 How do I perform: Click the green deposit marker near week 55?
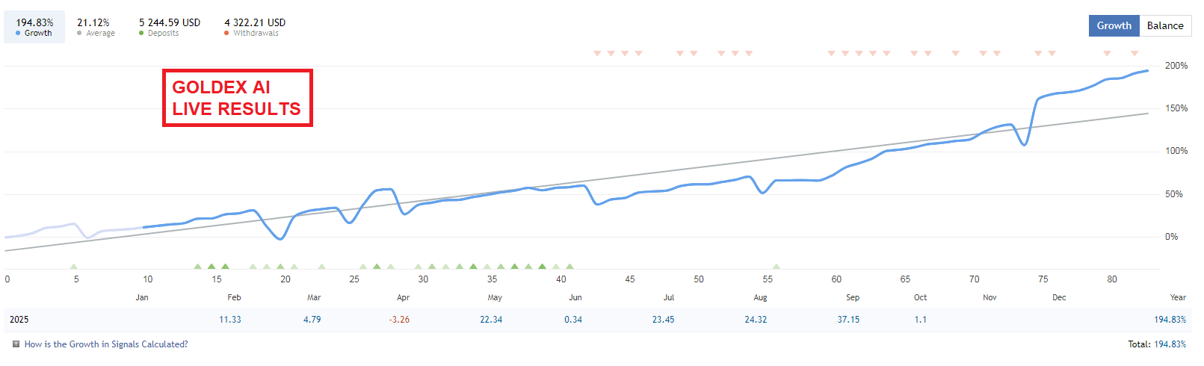coord(777,266)
